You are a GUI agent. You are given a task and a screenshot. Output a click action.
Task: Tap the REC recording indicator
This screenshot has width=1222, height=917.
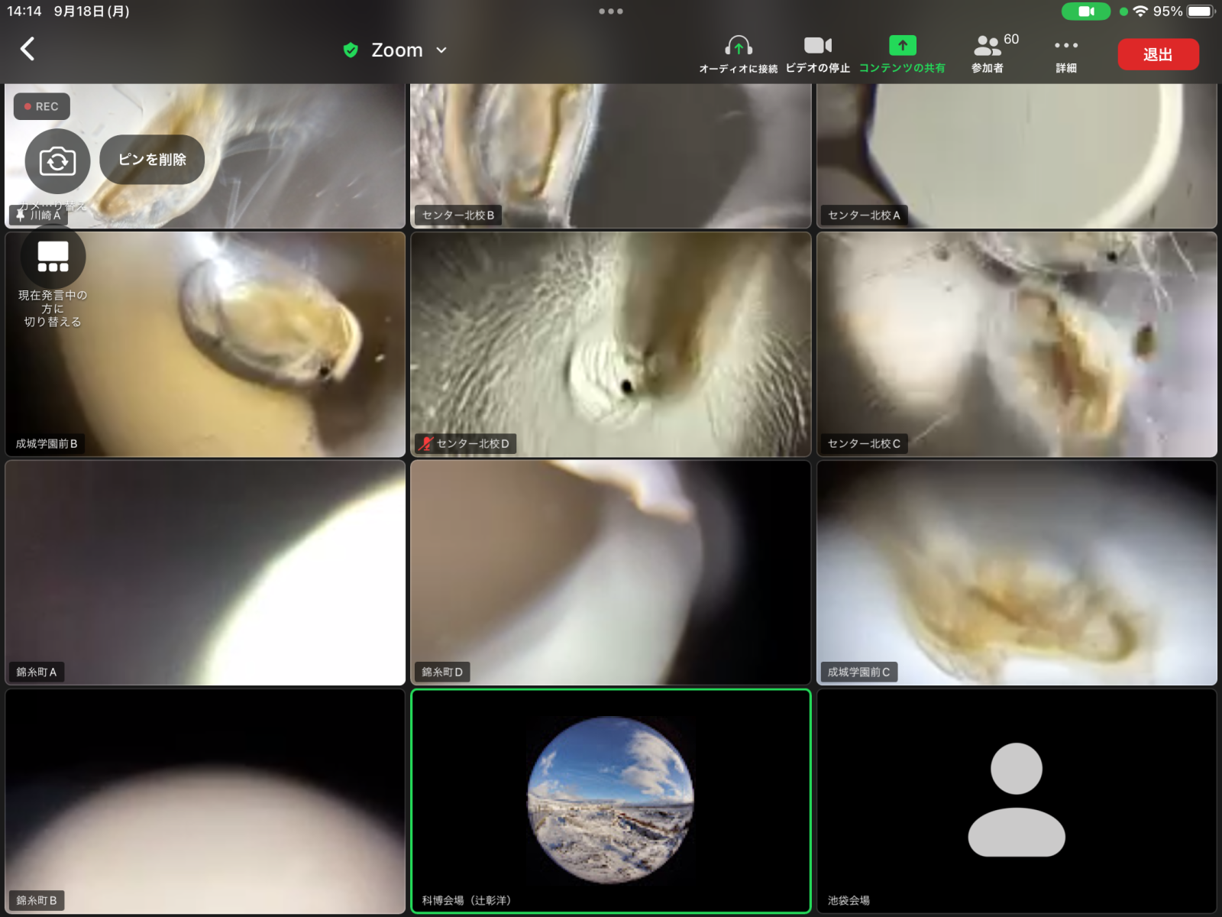(x=42, y=106)
